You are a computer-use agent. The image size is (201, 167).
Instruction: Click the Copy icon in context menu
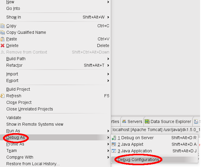click(x=3, y=26)
